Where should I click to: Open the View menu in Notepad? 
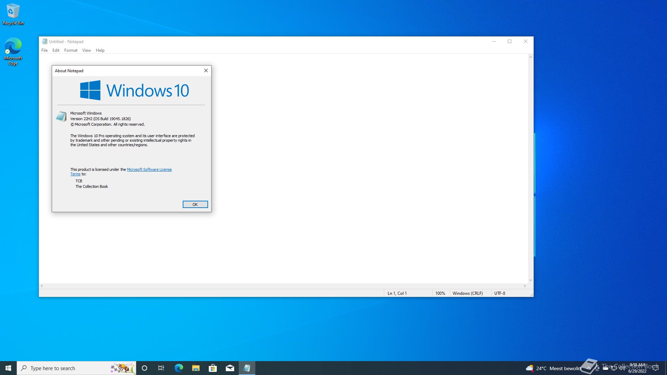(x=87, y=50)
